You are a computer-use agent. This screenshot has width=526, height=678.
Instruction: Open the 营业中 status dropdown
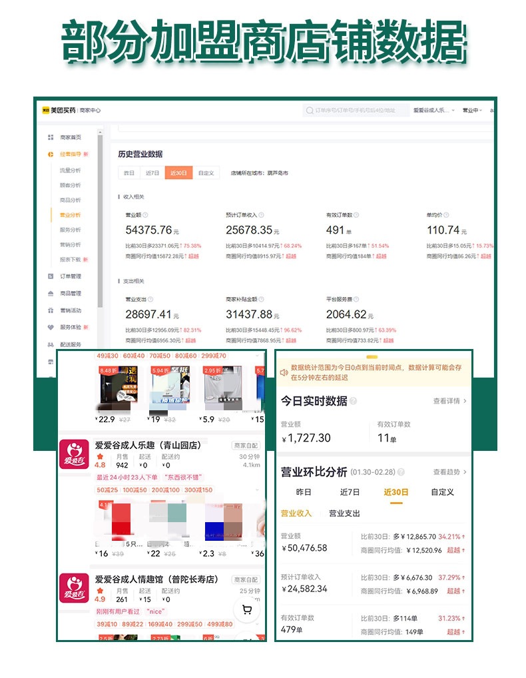tap(472, 111)
